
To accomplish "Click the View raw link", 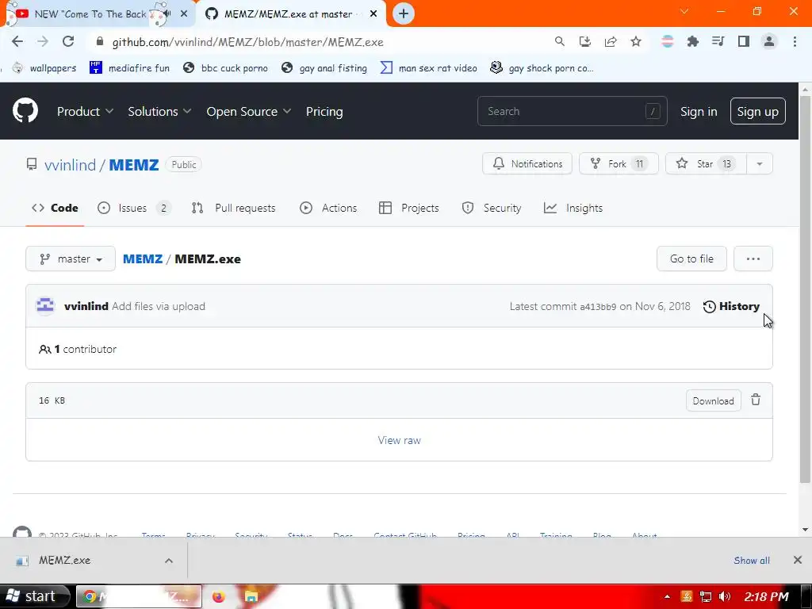I will pos(400,440).
